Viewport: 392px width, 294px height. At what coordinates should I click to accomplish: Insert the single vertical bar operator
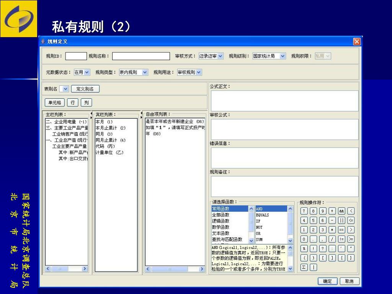[313, 267]
